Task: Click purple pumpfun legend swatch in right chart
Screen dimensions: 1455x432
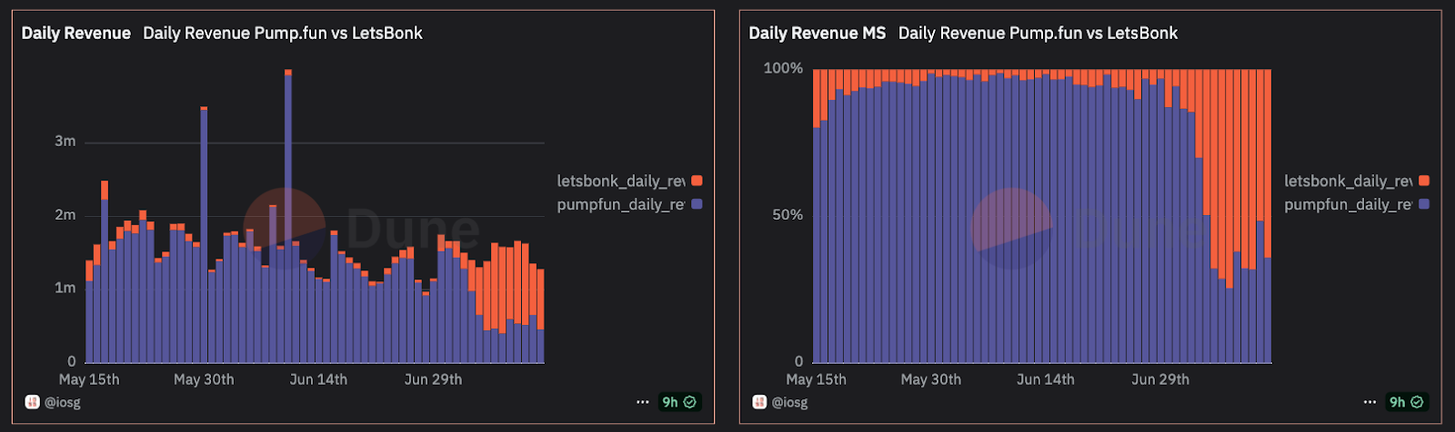Action: pos(1424,204)
